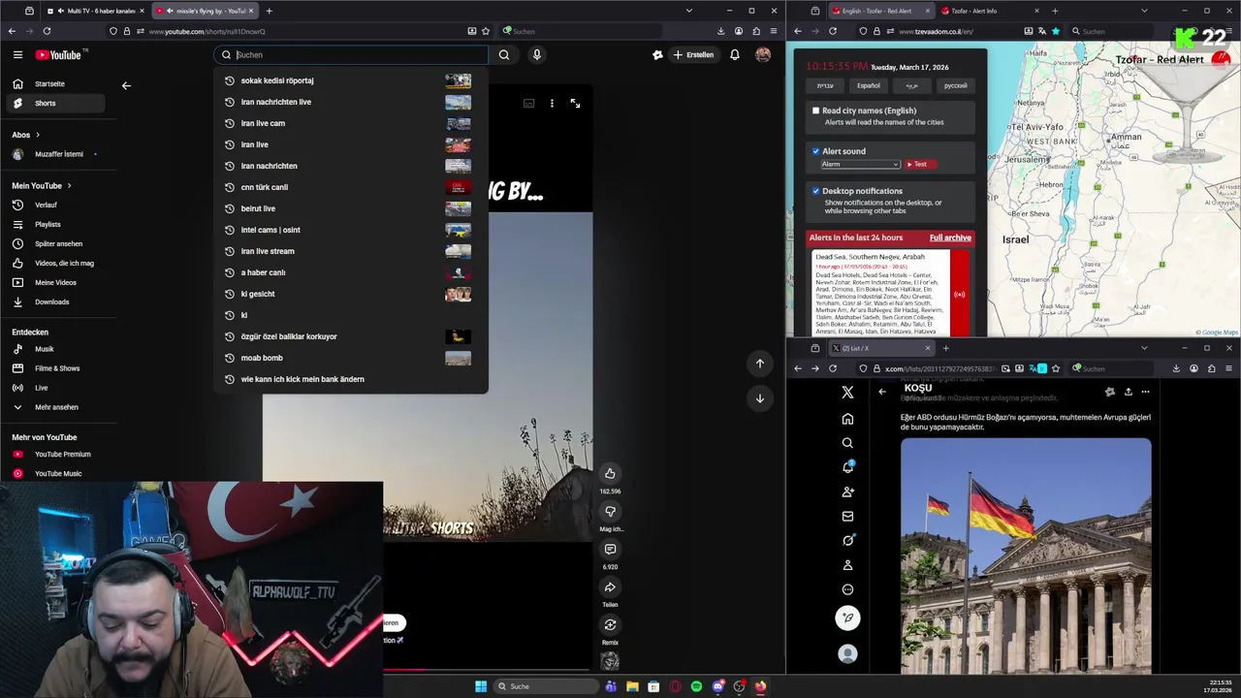1241x698 pixels.
Task: Open the more options ellipsis on X list
Action: [x=1145, y=392]
